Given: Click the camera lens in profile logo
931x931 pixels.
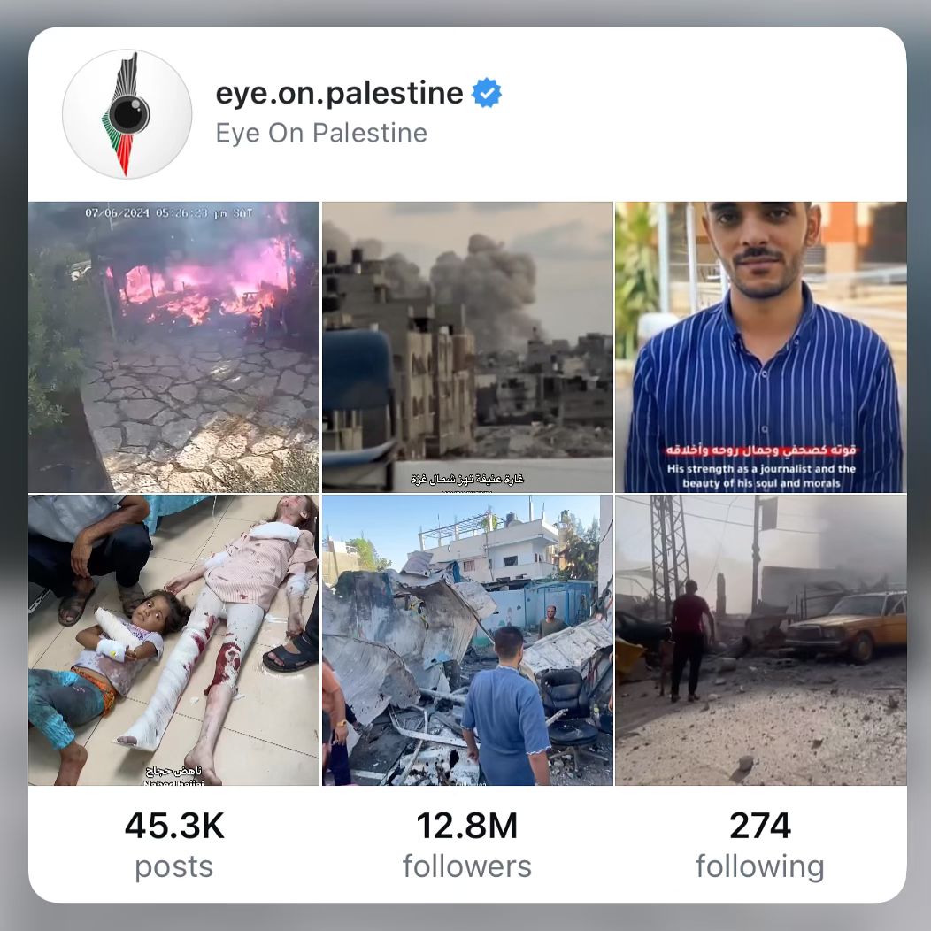Looking at the screenshot, I should [129, 113].
